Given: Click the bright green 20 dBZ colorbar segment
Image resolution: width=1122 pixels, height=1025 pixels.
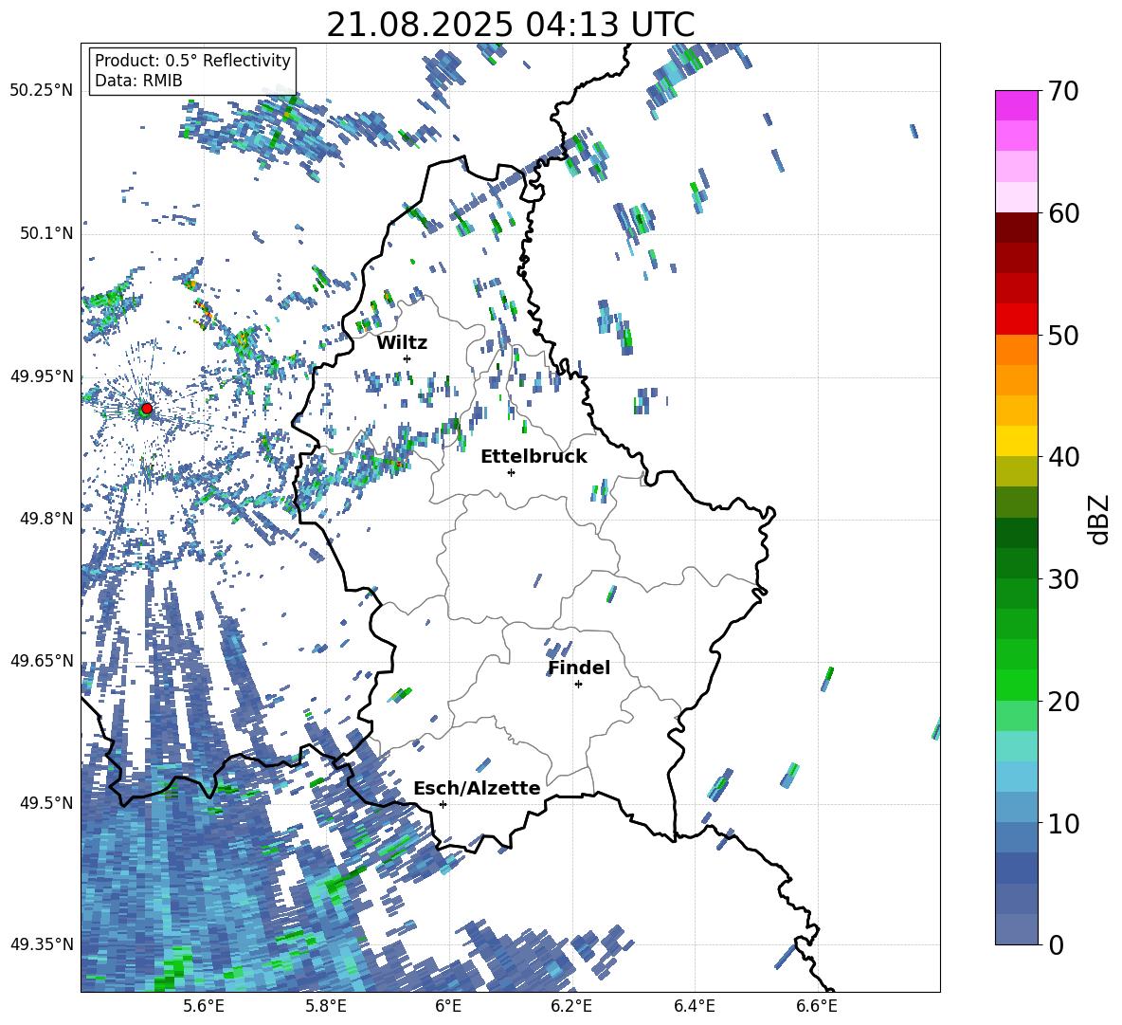Looking at the screenshot, I should (1016, 685).
